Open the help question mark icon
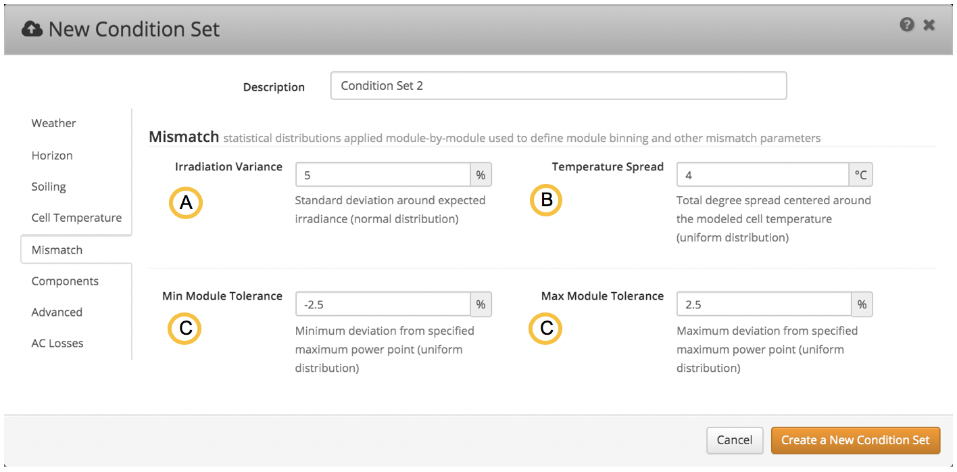The image size is (957, 472). pyautogui.click(x=907, y=24)
